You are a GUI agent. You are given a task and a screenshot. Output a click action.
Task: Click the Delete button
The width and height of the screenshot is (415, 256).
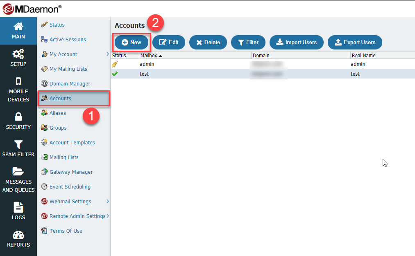[x=208, y=42]
